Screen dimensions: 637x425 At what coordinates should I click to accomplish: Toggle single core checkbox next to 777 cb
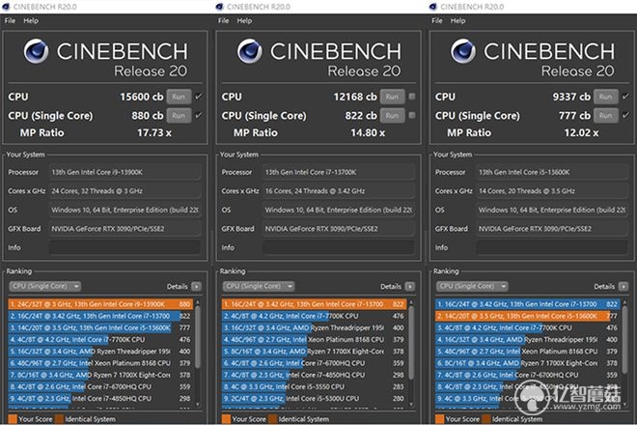(625, 115)
